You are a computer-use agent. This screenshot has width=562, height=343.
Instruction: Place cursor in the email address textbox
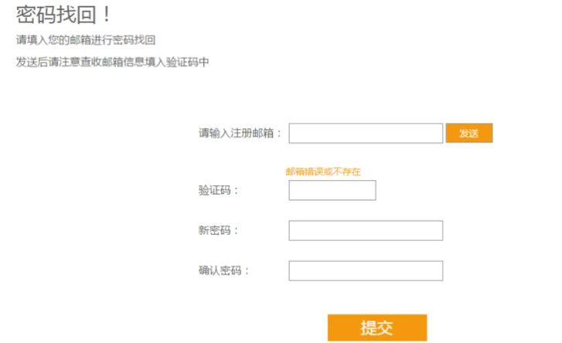pos(365,134)
